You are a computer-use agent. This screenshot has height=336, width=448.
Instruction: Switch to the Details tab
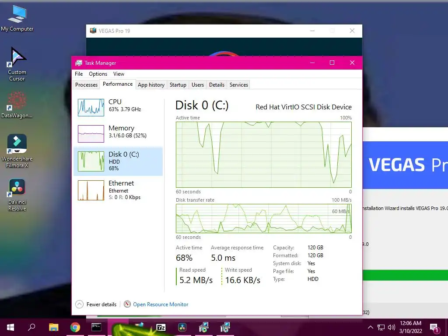[x=217, y=85]
